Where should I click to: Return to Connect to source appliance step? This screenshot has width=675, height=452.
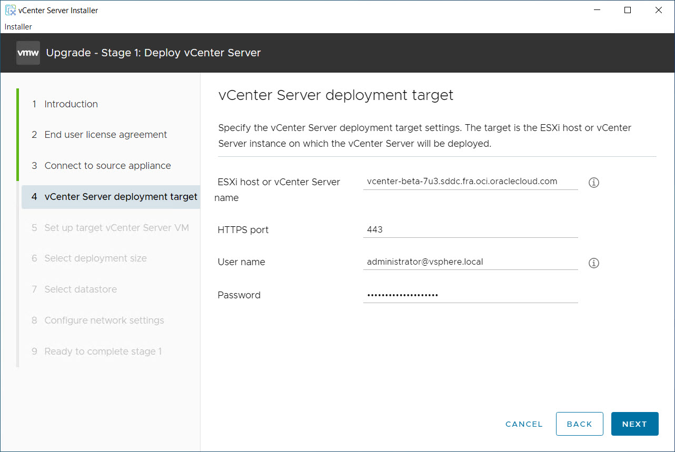pos(107,166)
